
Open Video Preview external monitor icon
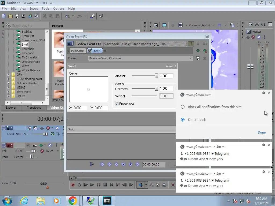pyautogui.click(x=164, y=25)
